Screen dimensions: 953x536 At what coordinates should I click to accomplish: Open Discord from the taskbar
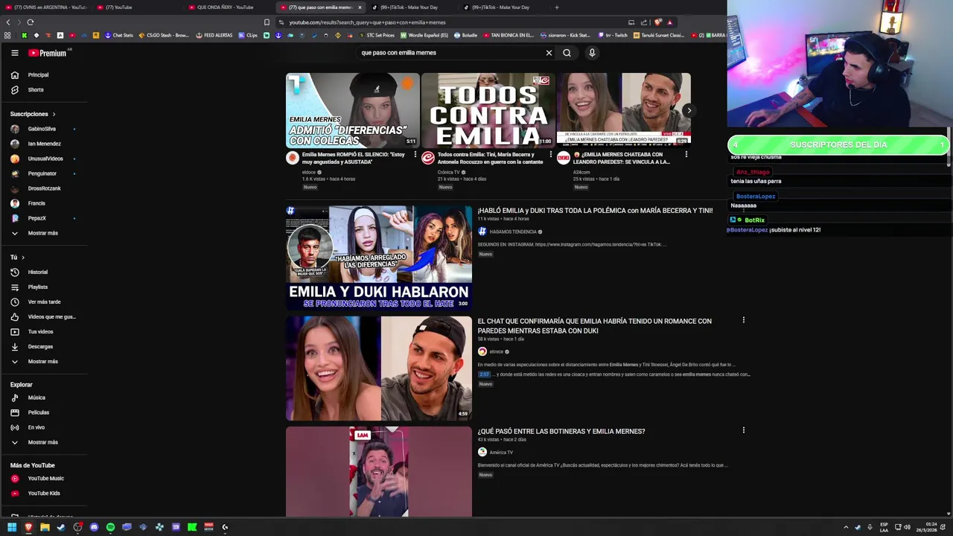click(94, 527)
